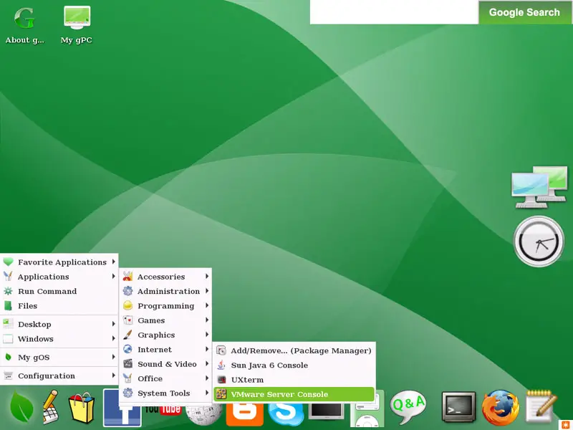Expand arrow beside Graphics
Viewport: 573px width, 430px height.
(x=207, y=335)
